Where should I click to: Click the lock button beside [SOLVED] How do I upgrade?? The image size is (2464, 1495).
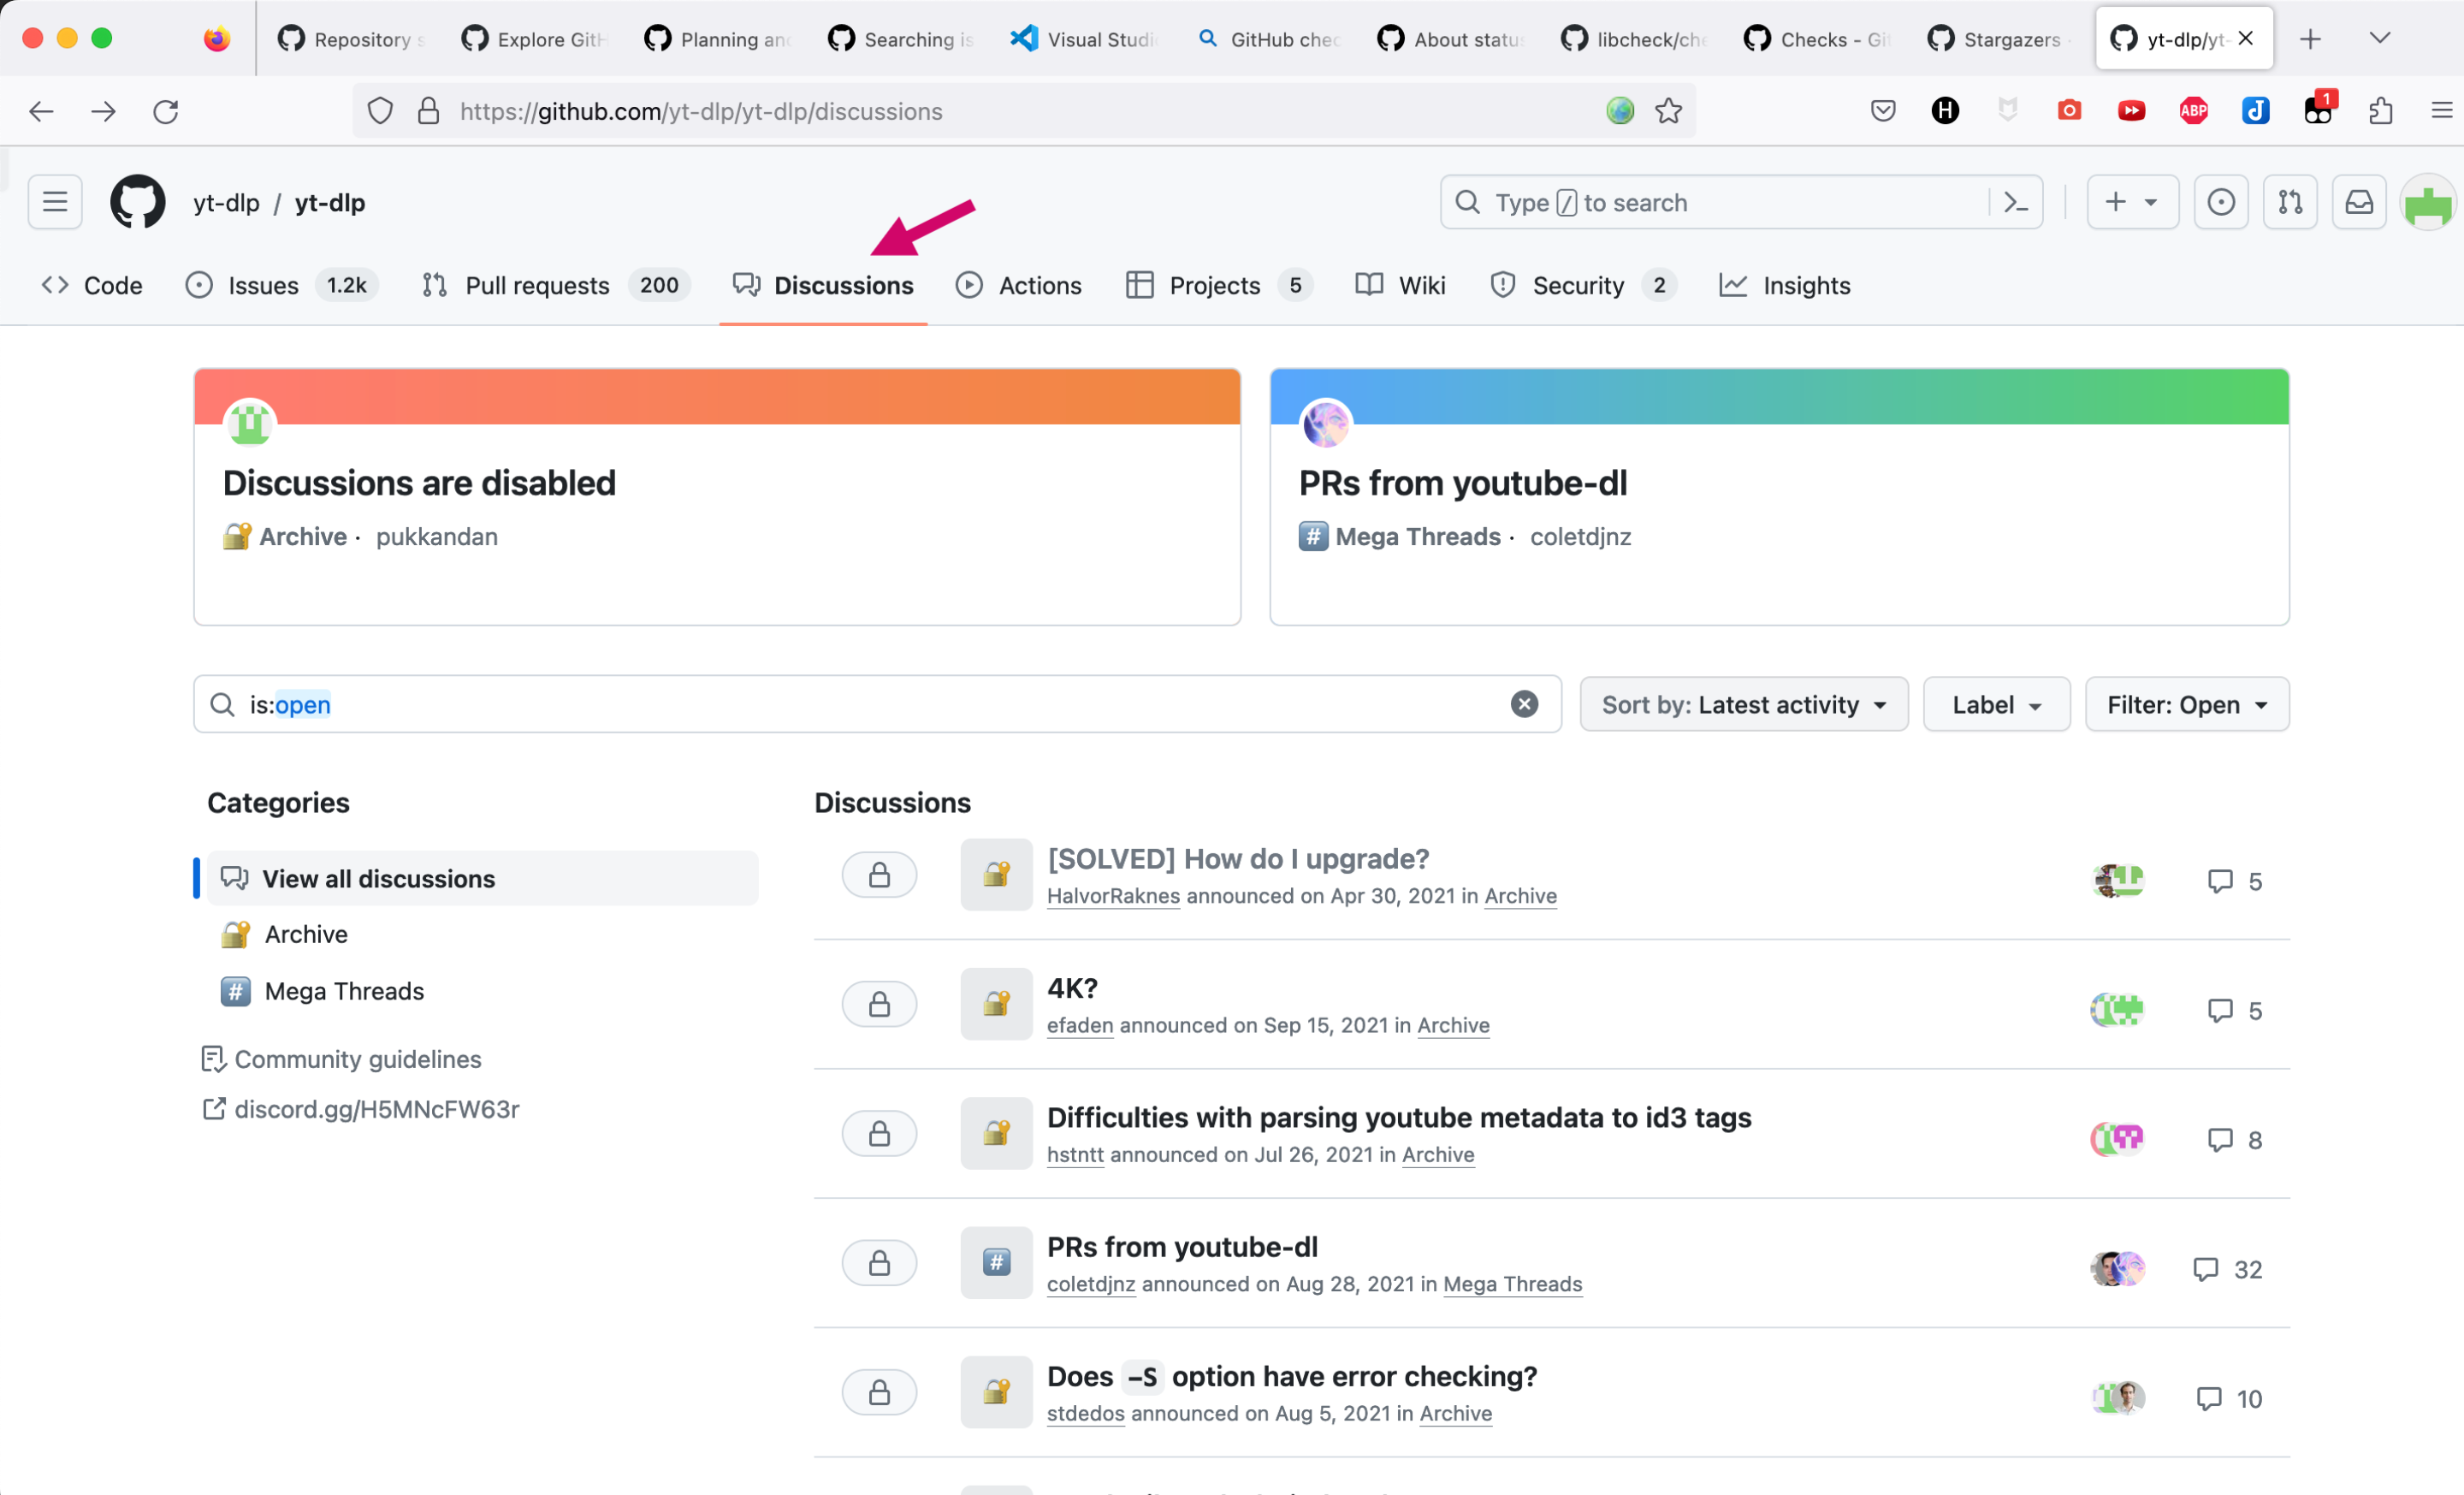tap(879, 876)
